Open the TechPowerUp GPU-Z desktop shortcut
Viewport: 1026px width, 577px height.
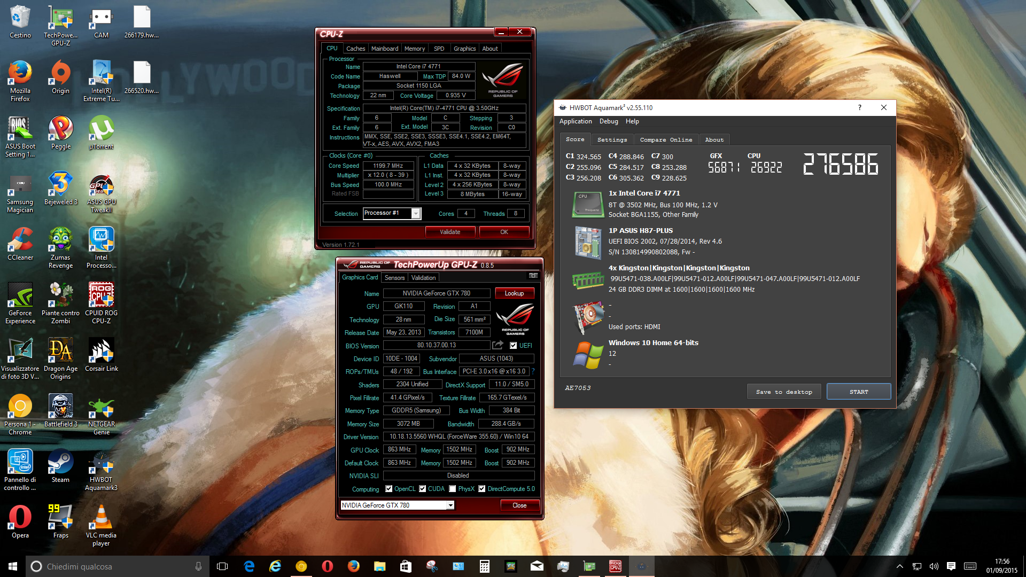[60, 25]
